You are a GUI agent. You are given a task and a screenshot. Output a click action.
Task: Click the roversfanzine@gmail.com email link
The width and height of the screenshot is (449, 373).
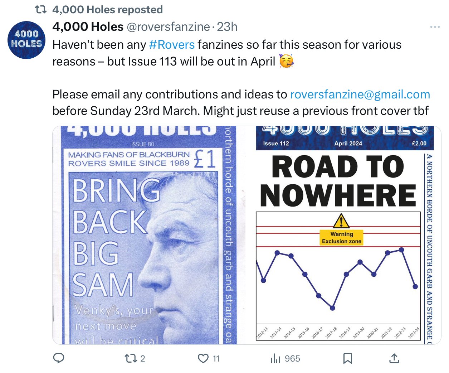[360, 94]
